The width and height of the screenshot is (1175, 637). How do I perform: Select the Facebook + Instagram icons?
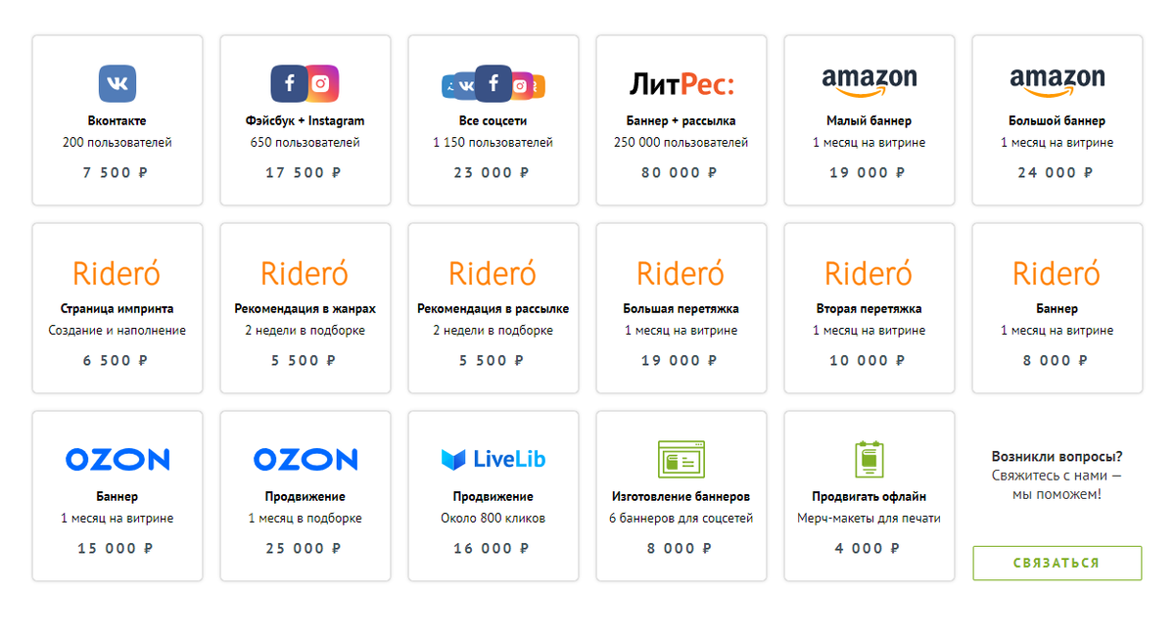(305, 84)
